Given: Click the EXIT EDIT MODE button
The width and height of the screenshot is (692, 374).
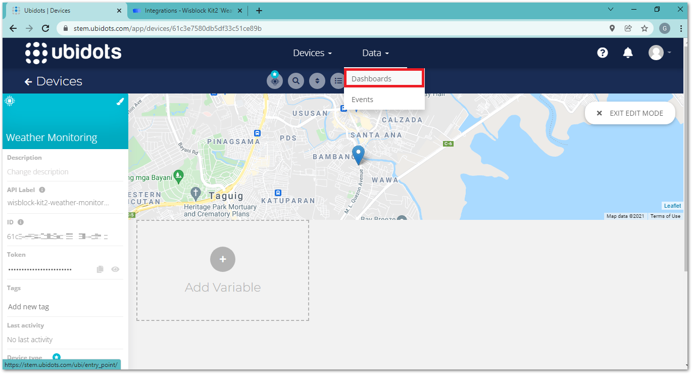Looking at the screenshot, I should 630,113.
